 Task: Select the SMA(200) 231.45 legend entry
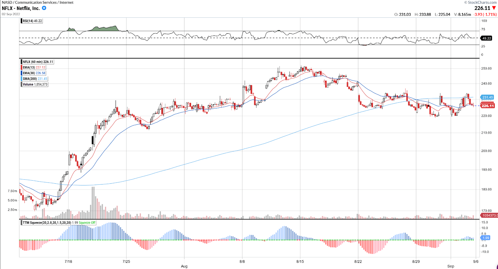coord(35,78)
